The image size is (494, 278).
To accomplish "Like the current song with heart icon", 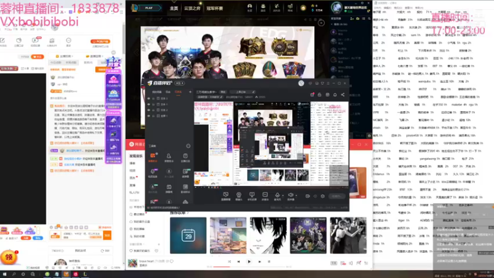I will [x=172, y=261].
